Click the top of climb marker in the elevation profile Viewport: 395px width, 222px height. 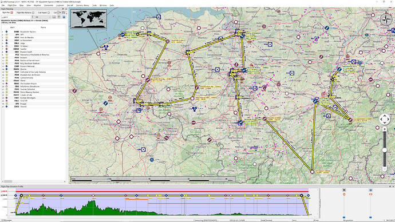21,195
